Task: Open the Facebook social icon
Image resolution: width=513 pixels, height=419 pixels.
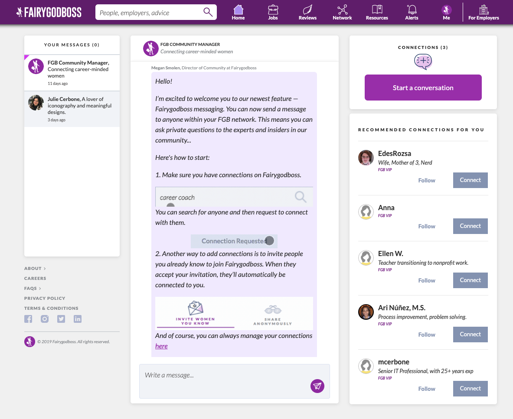Action: click(28, 319)
